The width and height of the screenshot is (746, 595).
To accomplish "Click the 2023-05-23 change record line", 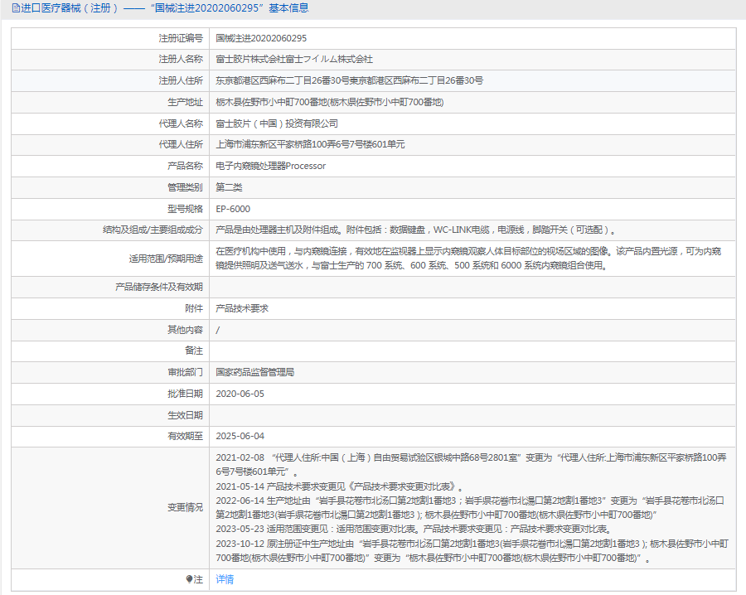I will (414, 529).
